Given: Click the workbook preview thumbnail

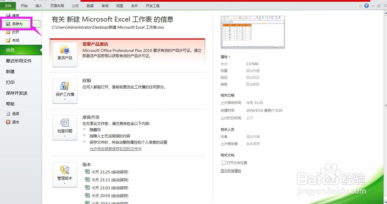Looking at the screenshot, I should click(253, 32).
